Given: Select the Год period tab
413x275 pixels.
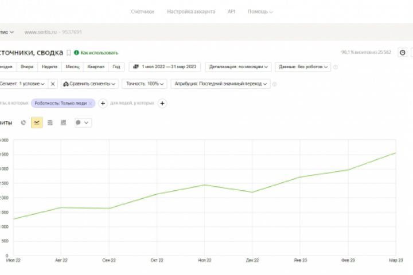Looking at the screenshot, I should tap(116, 67).
